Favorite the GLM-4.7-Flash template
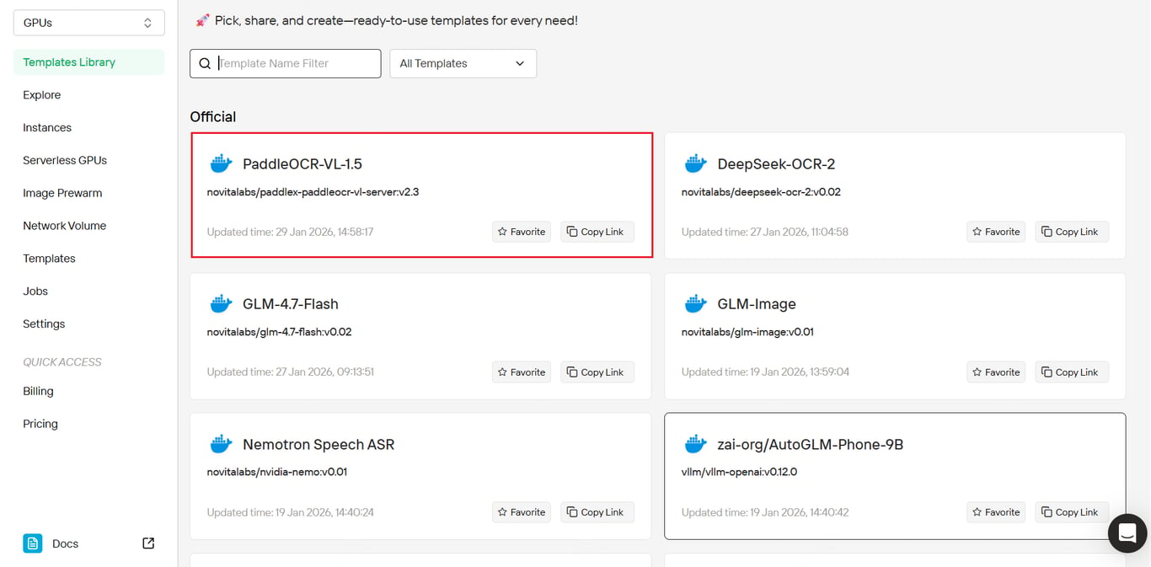The width and height of the screenshot is (1151, 567). 522,372
